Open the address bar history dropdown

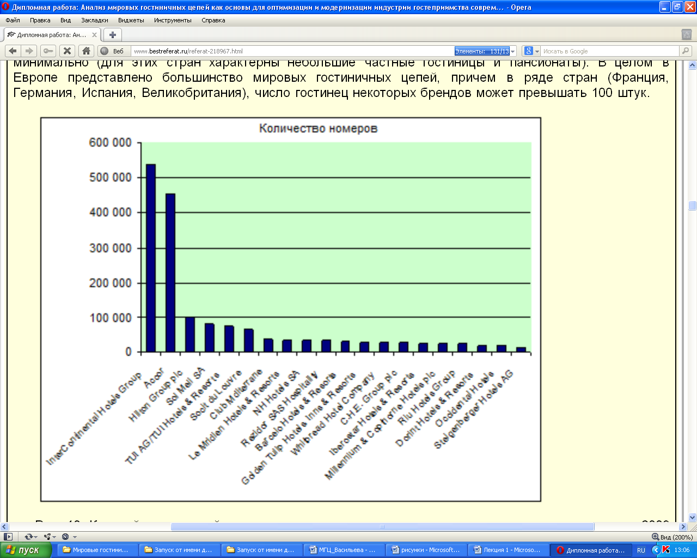pos(513,51)
